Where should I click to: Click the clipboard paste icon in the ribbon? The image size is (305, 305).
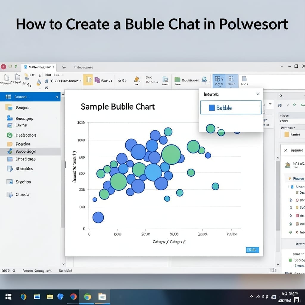tap(17, 77)
